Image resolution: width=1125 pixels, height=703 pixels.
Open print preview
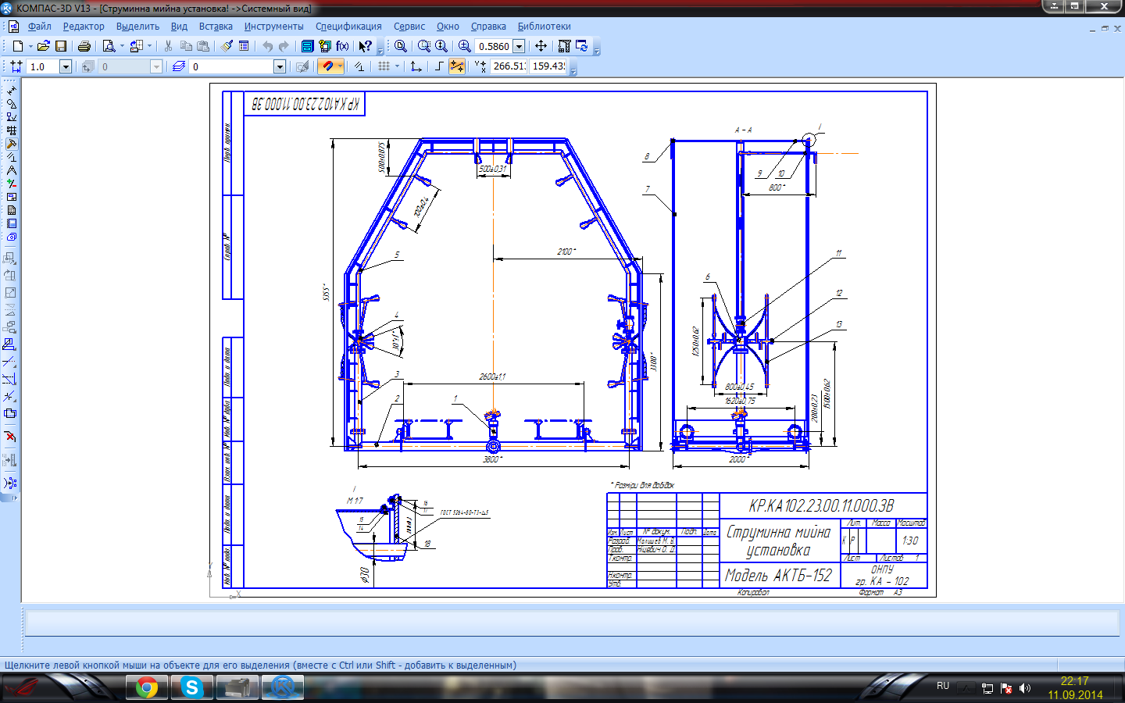[x=109, y=46]
